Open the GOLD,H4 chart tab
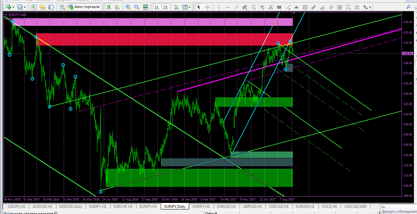Image resolution: width=417 pixels, height=214 pixels. point(329,206)
